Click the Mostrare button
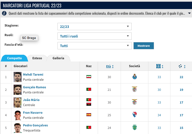 [144, 46]
